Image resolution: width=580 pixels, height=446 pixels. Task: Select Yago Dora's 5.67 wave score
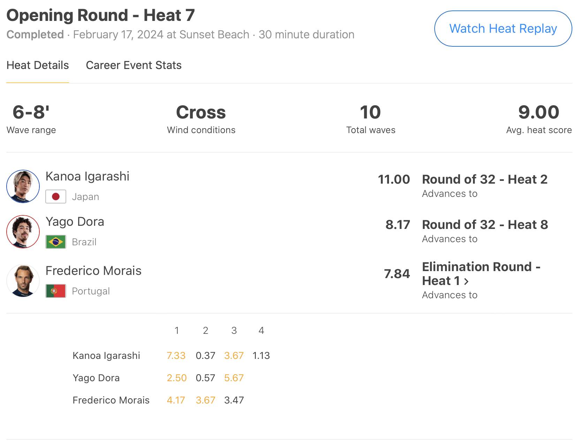[x=234, y=378]
